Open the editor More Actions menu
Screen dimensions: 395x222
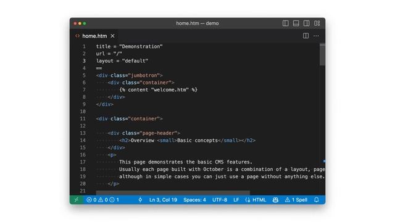click(316, 36)
